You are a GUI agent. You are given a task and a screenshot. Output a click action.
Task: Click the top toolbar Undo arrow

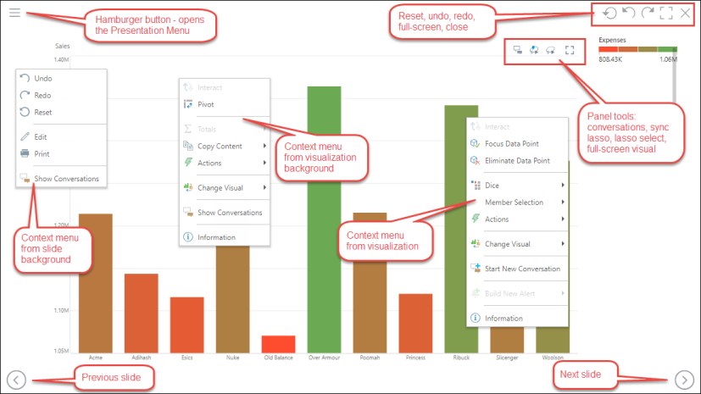(x=628, y=13)
